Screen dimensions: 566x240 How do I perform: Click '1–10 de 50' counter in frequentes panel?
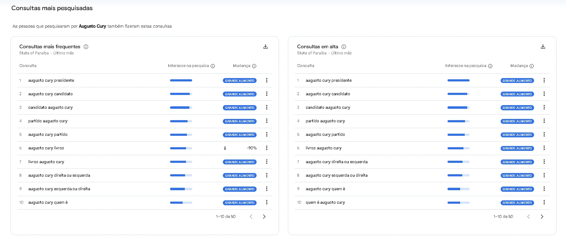(226, 217)
